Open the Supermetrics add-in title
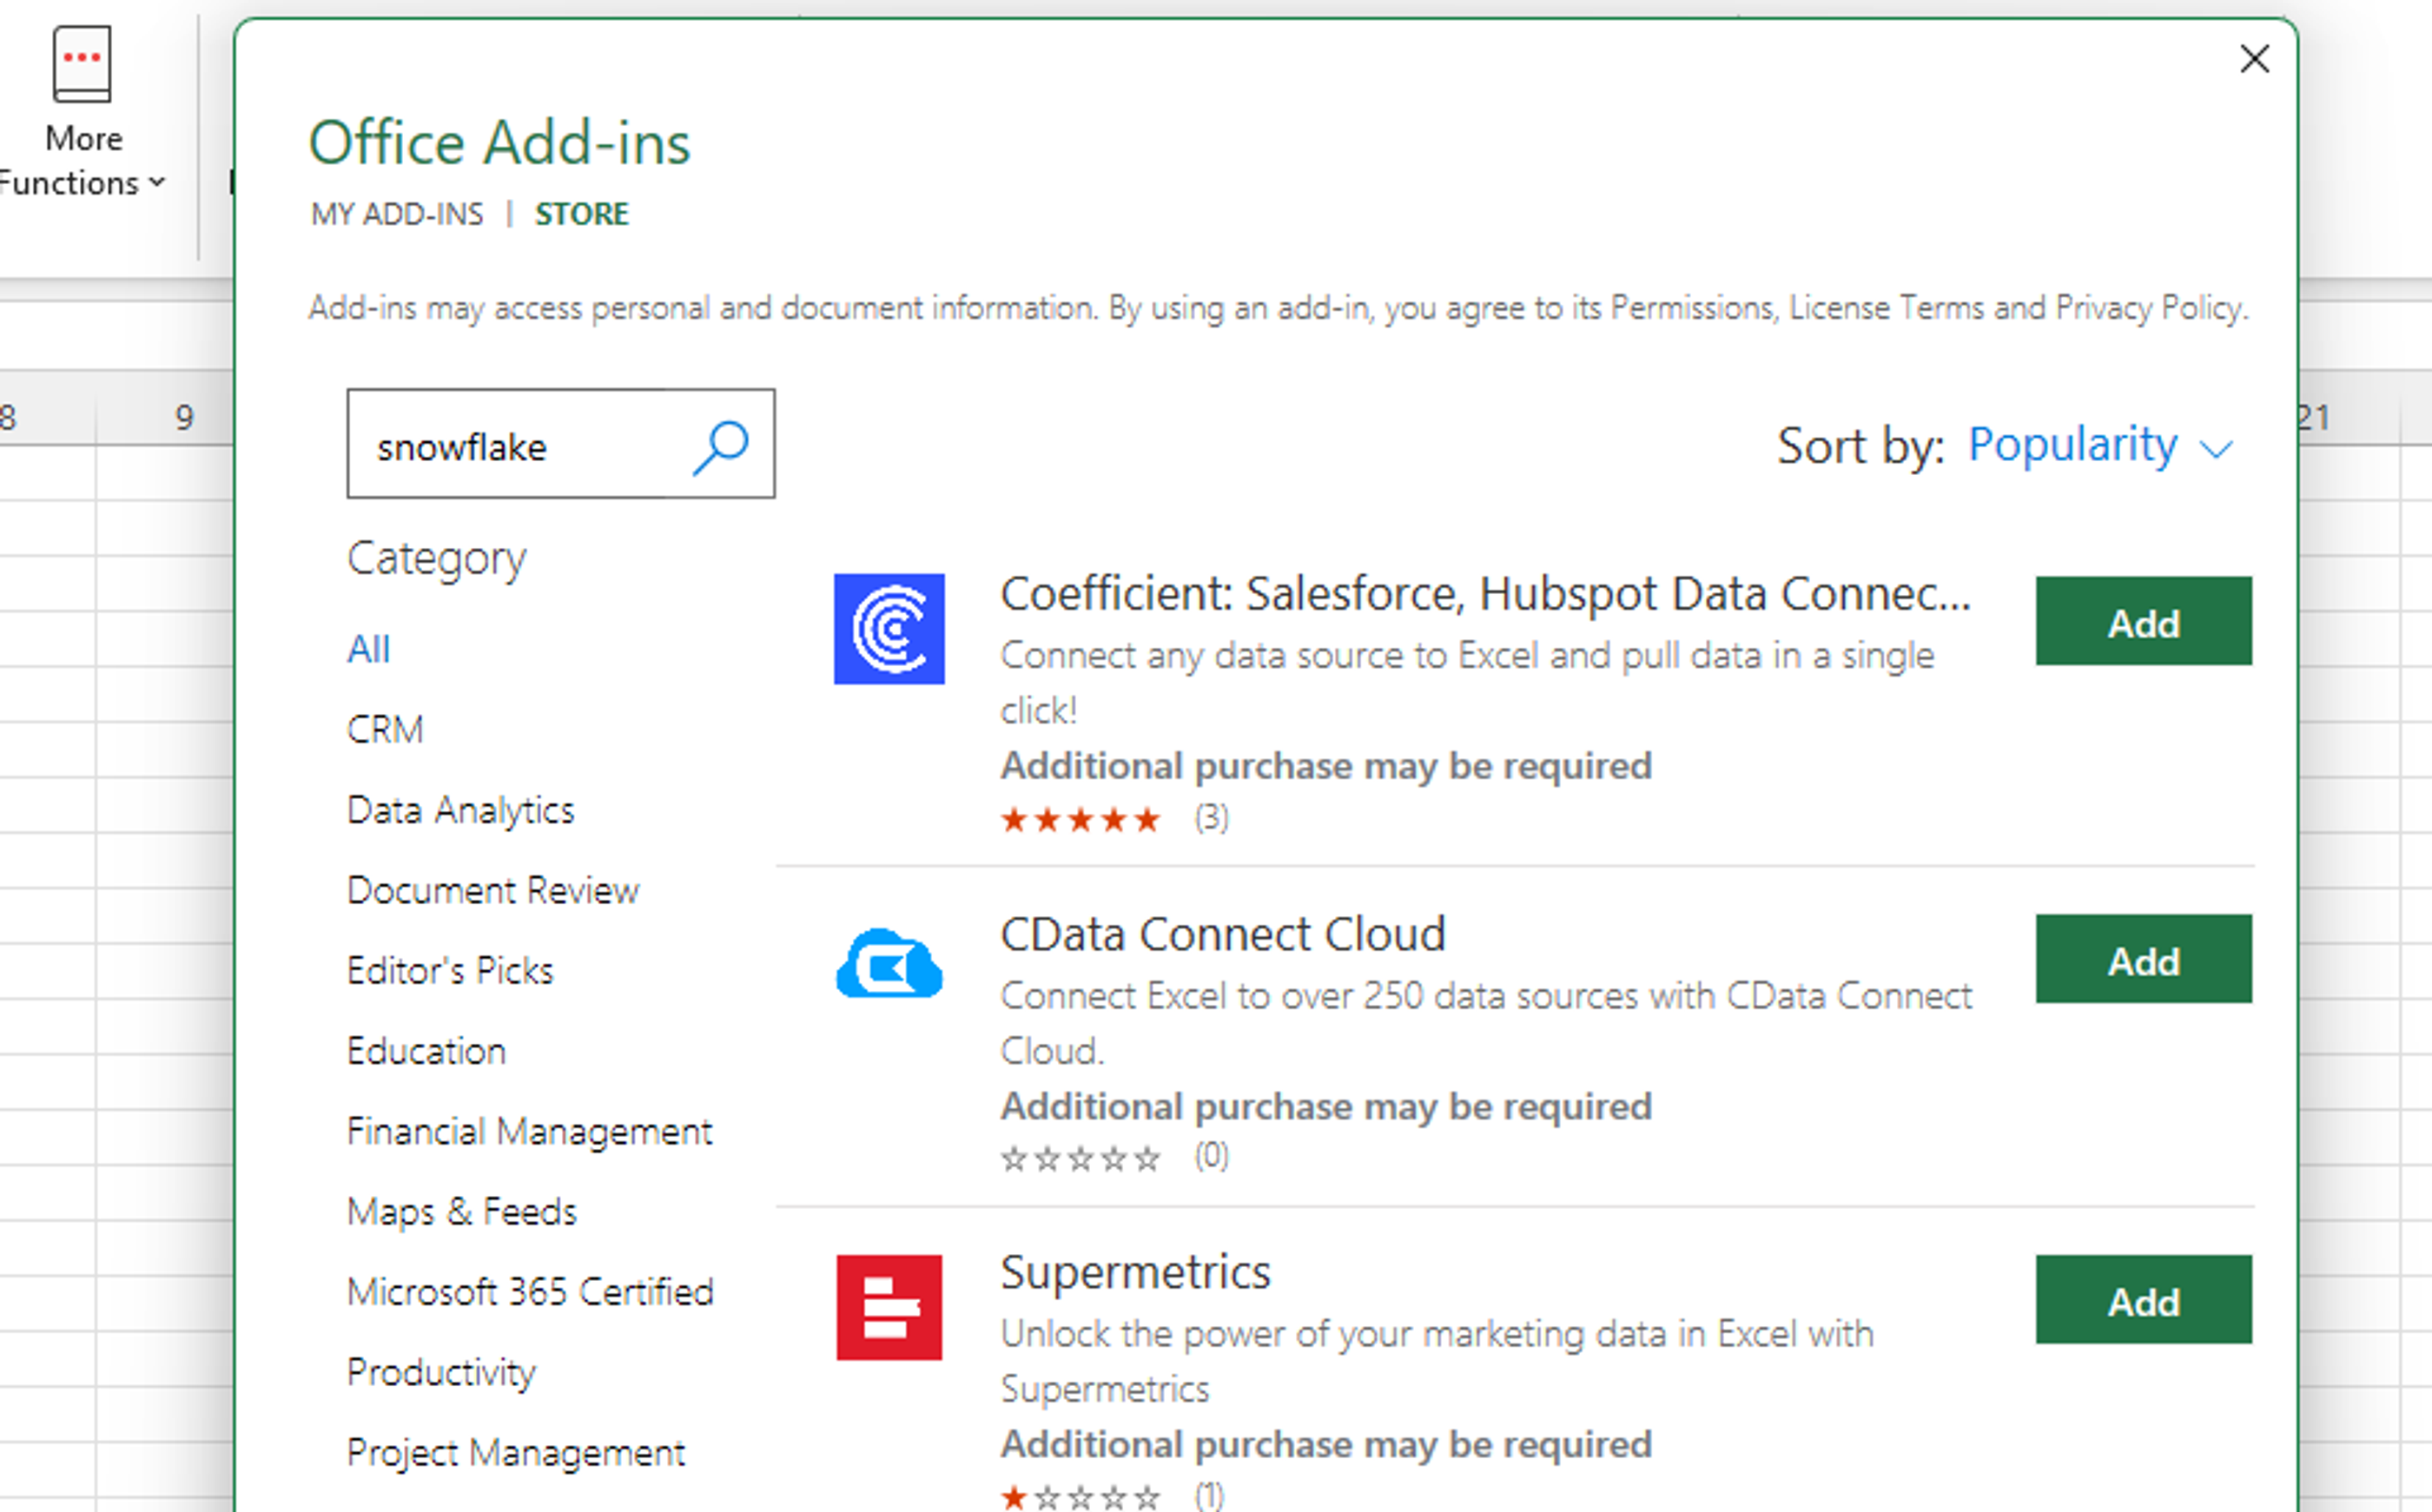Viewport: 2432px width, 1512px height. pyautogui.click(x=1135, y=1272)
